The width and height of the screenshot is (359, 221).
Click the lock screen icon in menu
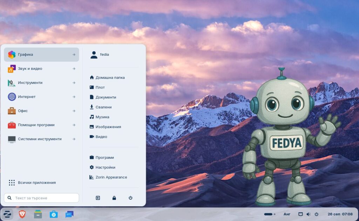(114, 198)
